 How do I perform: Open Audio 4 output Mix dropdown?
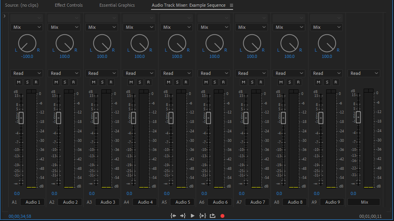(139, 27)
